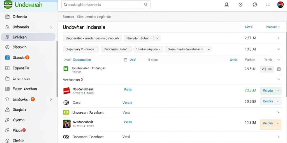This screenshot has height=143, width=287.
Task: Click the 61 Ibn button
Action: pos(267,69)
